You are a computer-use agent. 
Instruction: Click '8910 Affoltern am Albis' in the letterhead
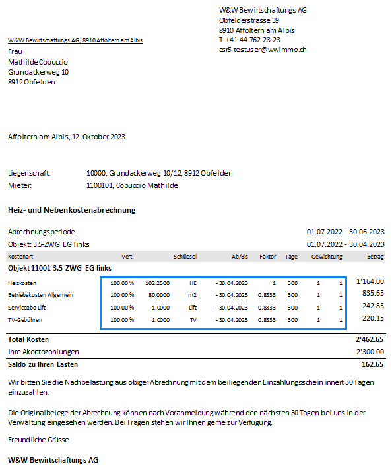257,30
